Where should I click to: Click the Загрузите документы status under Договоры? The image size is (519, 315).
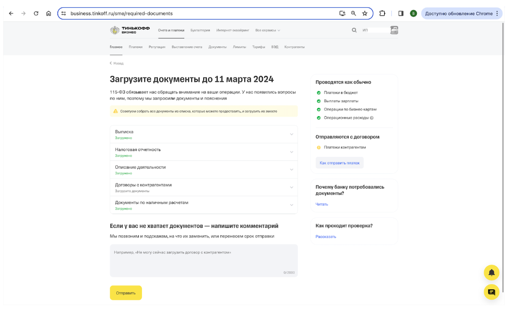point(132,191)
